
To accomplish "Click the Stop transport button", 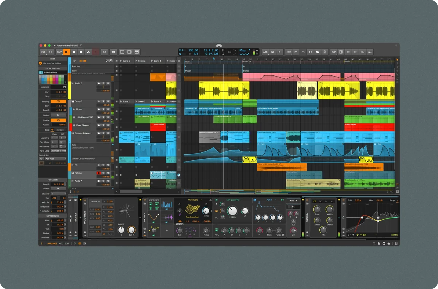I will pyautogui.click(x=74, y=52).
